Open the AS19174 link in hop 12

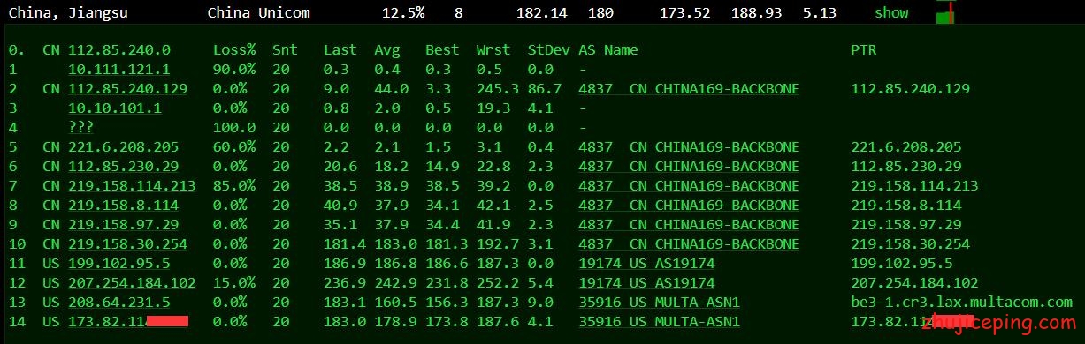(x=646, y=283)
